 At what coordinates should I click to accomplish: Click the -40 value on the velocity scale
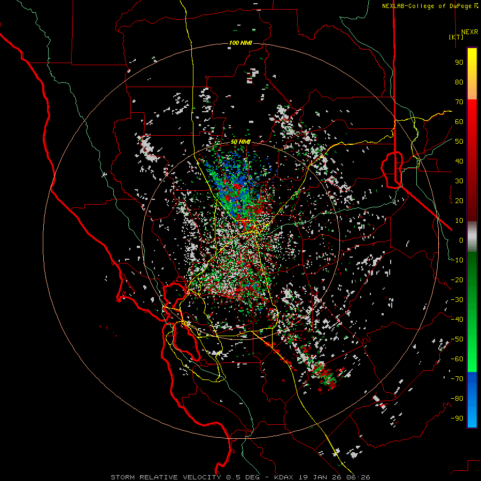coord(457,320)
